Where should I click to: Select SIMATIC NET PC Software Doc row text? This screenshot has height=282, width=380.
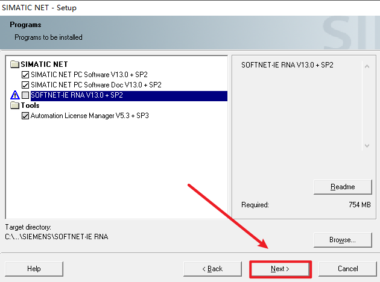click(96, 85)
